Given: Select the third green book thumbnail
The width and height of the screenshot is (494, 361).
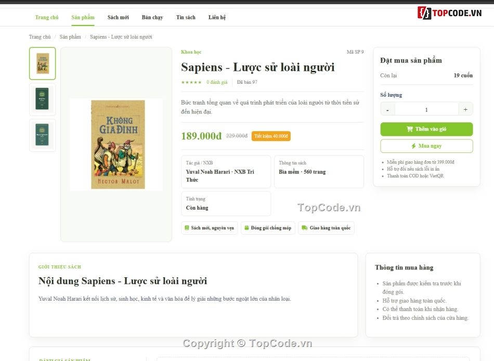Looking at the screenshot, I should [43, 135].
